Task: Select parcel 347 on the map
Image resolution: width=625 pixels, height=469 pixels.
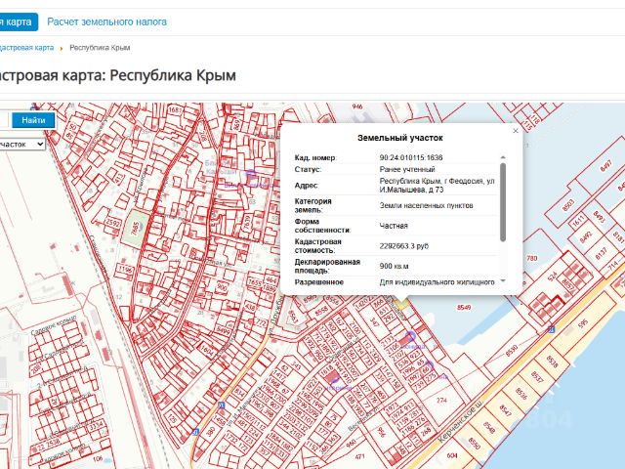Action: tap(374, 321)
